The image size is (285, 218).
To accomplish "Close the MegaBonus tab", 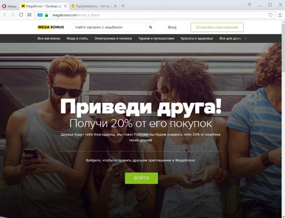I will pyautogui.click(x=65, y=6).
